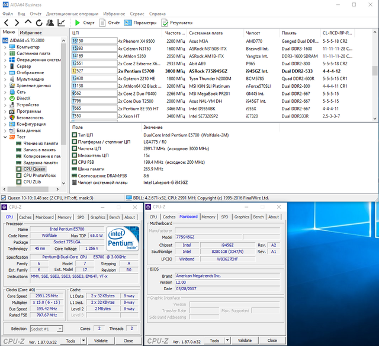The image size is (379, 346).
Task: Go back with the left arrow icon
Action: [7, 23]
